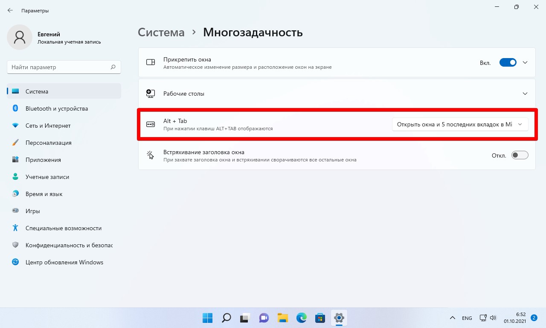Switch ENG input language indicator
Screen dimensions: 546x328
(x=467, y=318)
